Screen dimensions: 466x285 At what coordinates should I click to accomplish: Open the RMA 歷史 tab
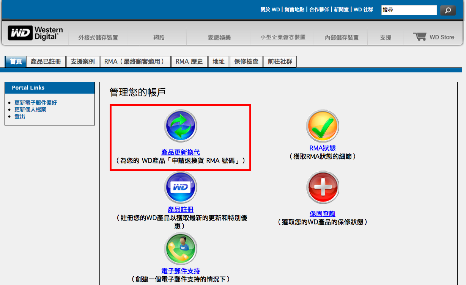click(189, 61)
